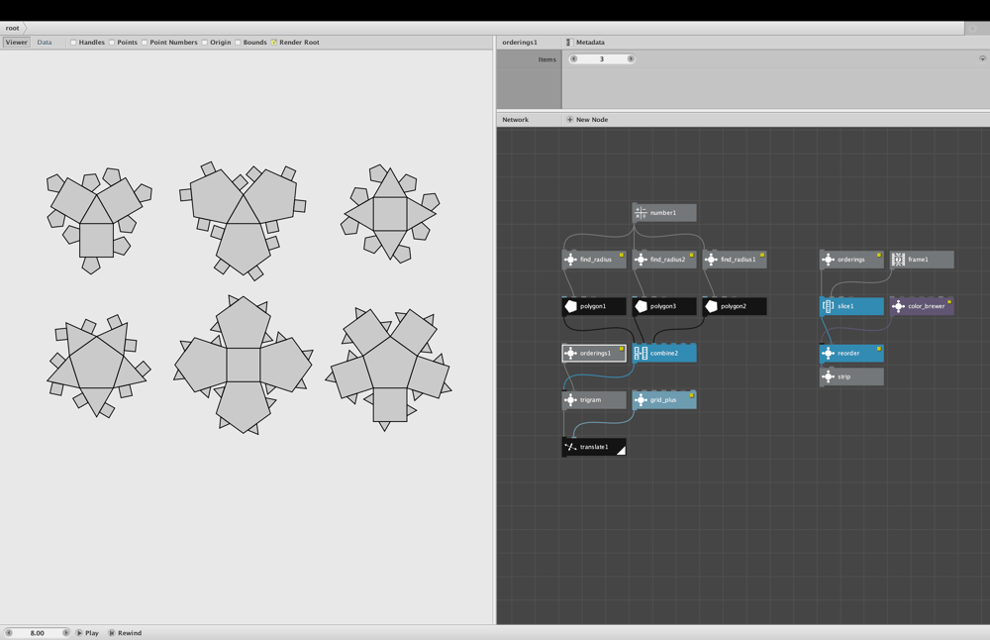Screen dimensions: 990x640
Task: Click the Items value field
Action: point(602,58)
